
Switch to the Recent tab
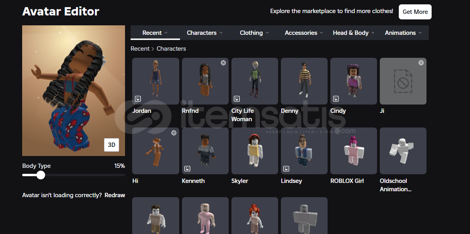click(155, 33)
